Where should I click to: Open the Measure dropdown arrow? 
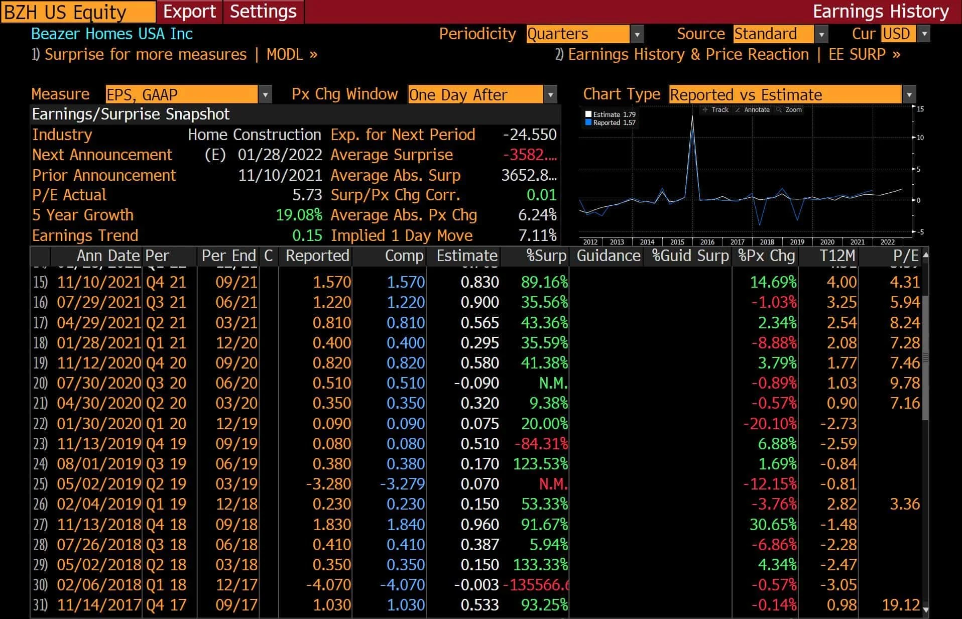point(265,94)
